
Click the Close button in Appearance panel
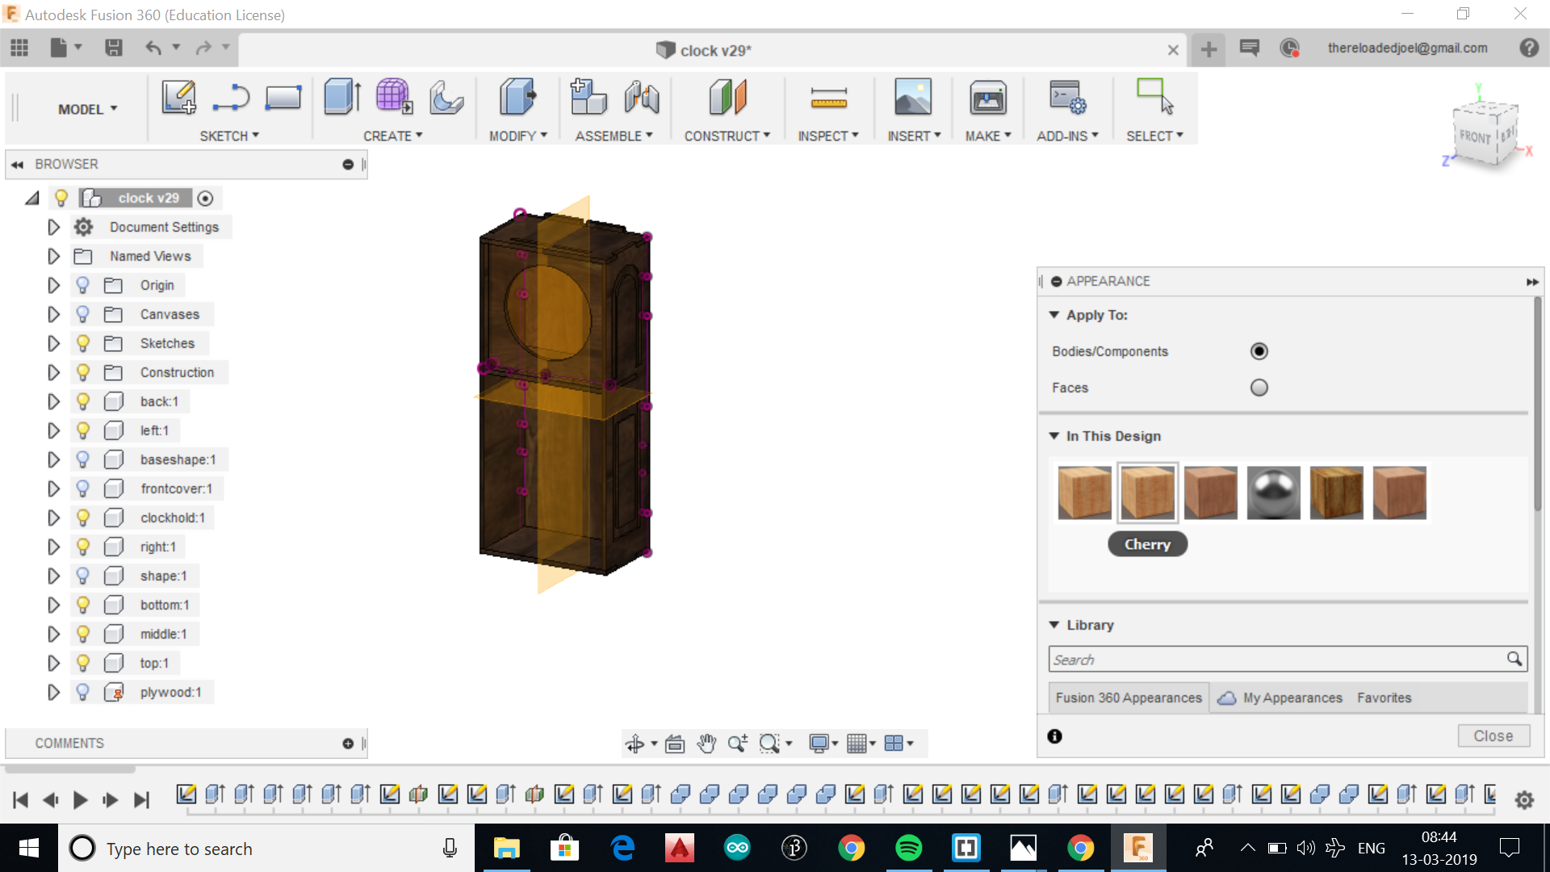tap(1493, 736)
